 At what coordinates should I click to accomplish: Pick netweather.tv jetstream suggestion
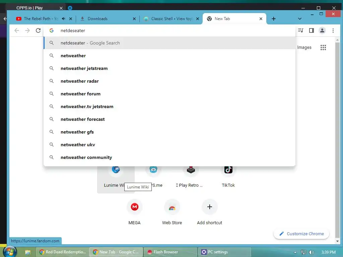point(169,106)
